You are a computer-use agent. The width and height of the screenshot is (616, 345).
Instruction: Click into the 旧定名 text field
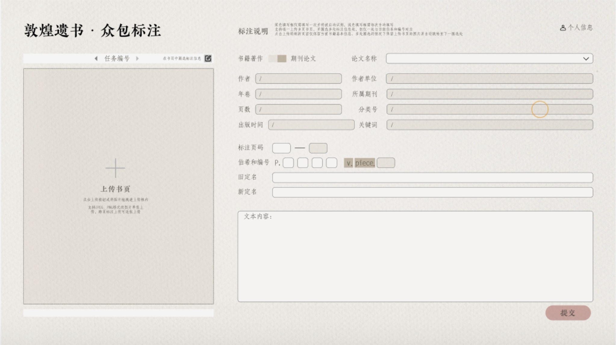pyautogui.click(x=432, y=177)
